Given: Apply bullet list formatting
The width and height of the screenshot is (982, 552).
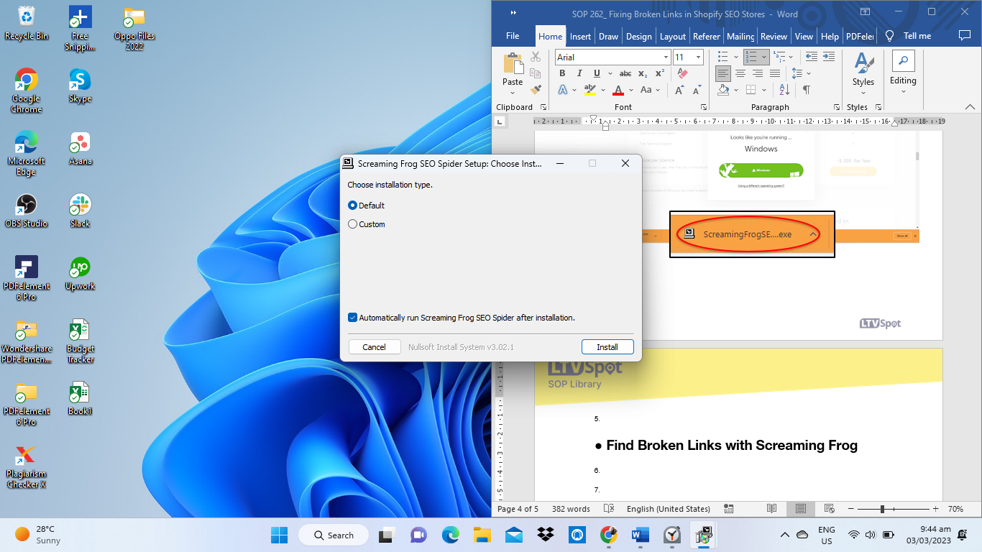Looking at the screenshot, I should [723, 57].
